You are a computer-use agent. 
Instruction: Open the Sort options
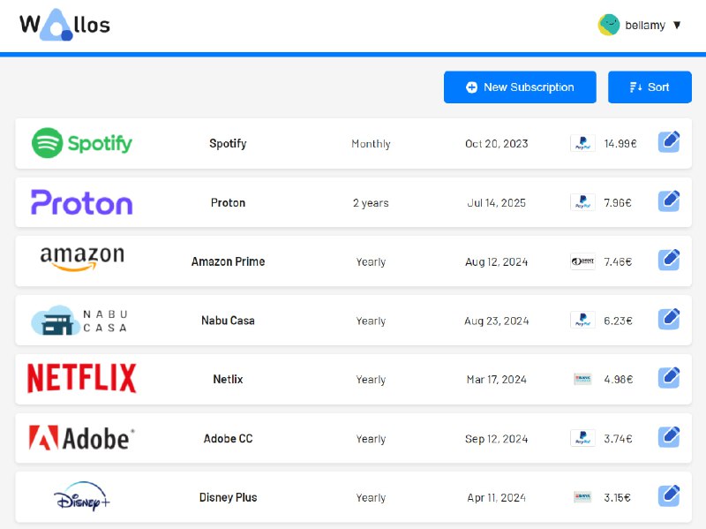(650, 87)
